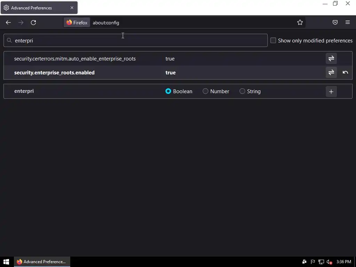This screenshot has width=356, height=267.
Task: Select the Boolean type radio button
Action: (168, 91)
